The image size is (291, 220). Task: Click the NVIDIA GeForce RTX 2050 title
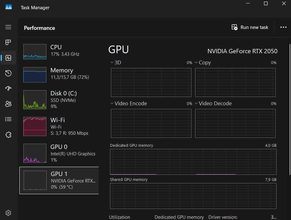(242, 51)
